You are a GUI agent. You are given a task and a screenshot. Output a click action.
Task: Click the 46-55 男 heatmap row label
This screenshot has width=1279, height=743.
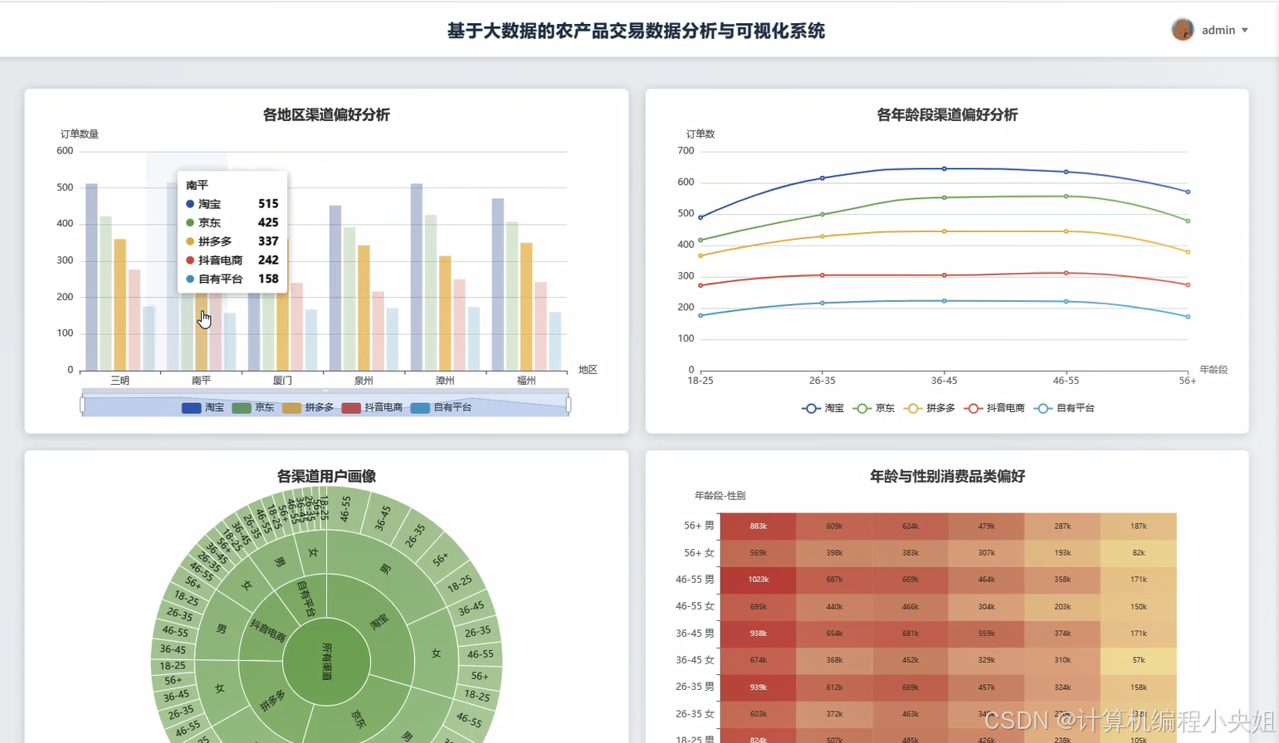pos(695,580)
